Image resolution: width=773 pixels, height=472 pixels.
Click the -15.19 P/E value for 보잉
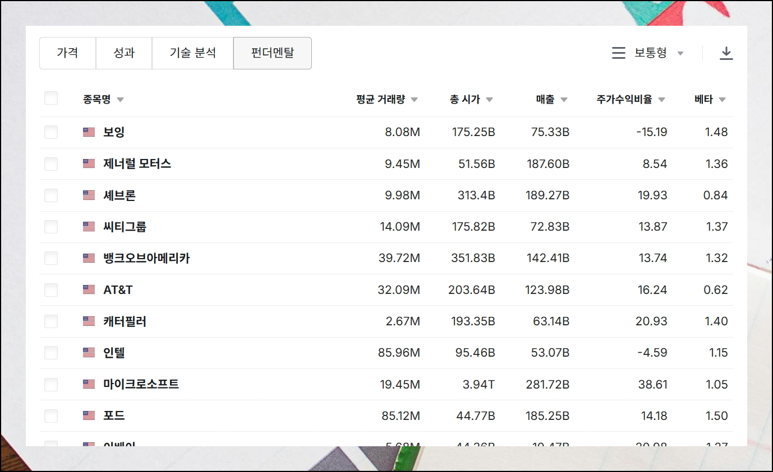click(652, 132)
